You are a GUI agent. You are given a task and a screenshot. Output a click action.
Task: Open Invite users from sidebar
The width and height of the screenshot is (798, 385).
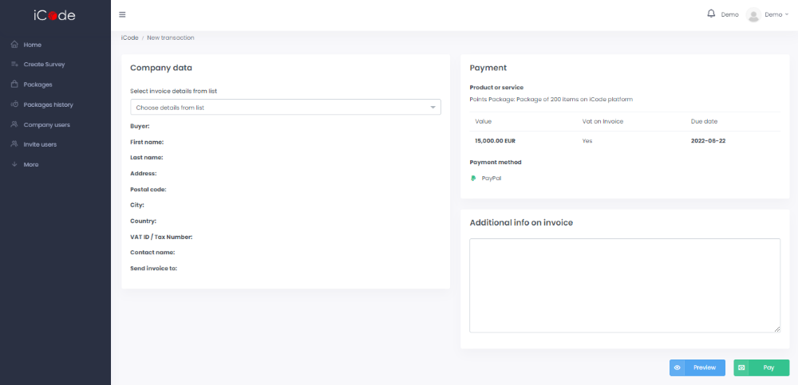tap(40, 144)
